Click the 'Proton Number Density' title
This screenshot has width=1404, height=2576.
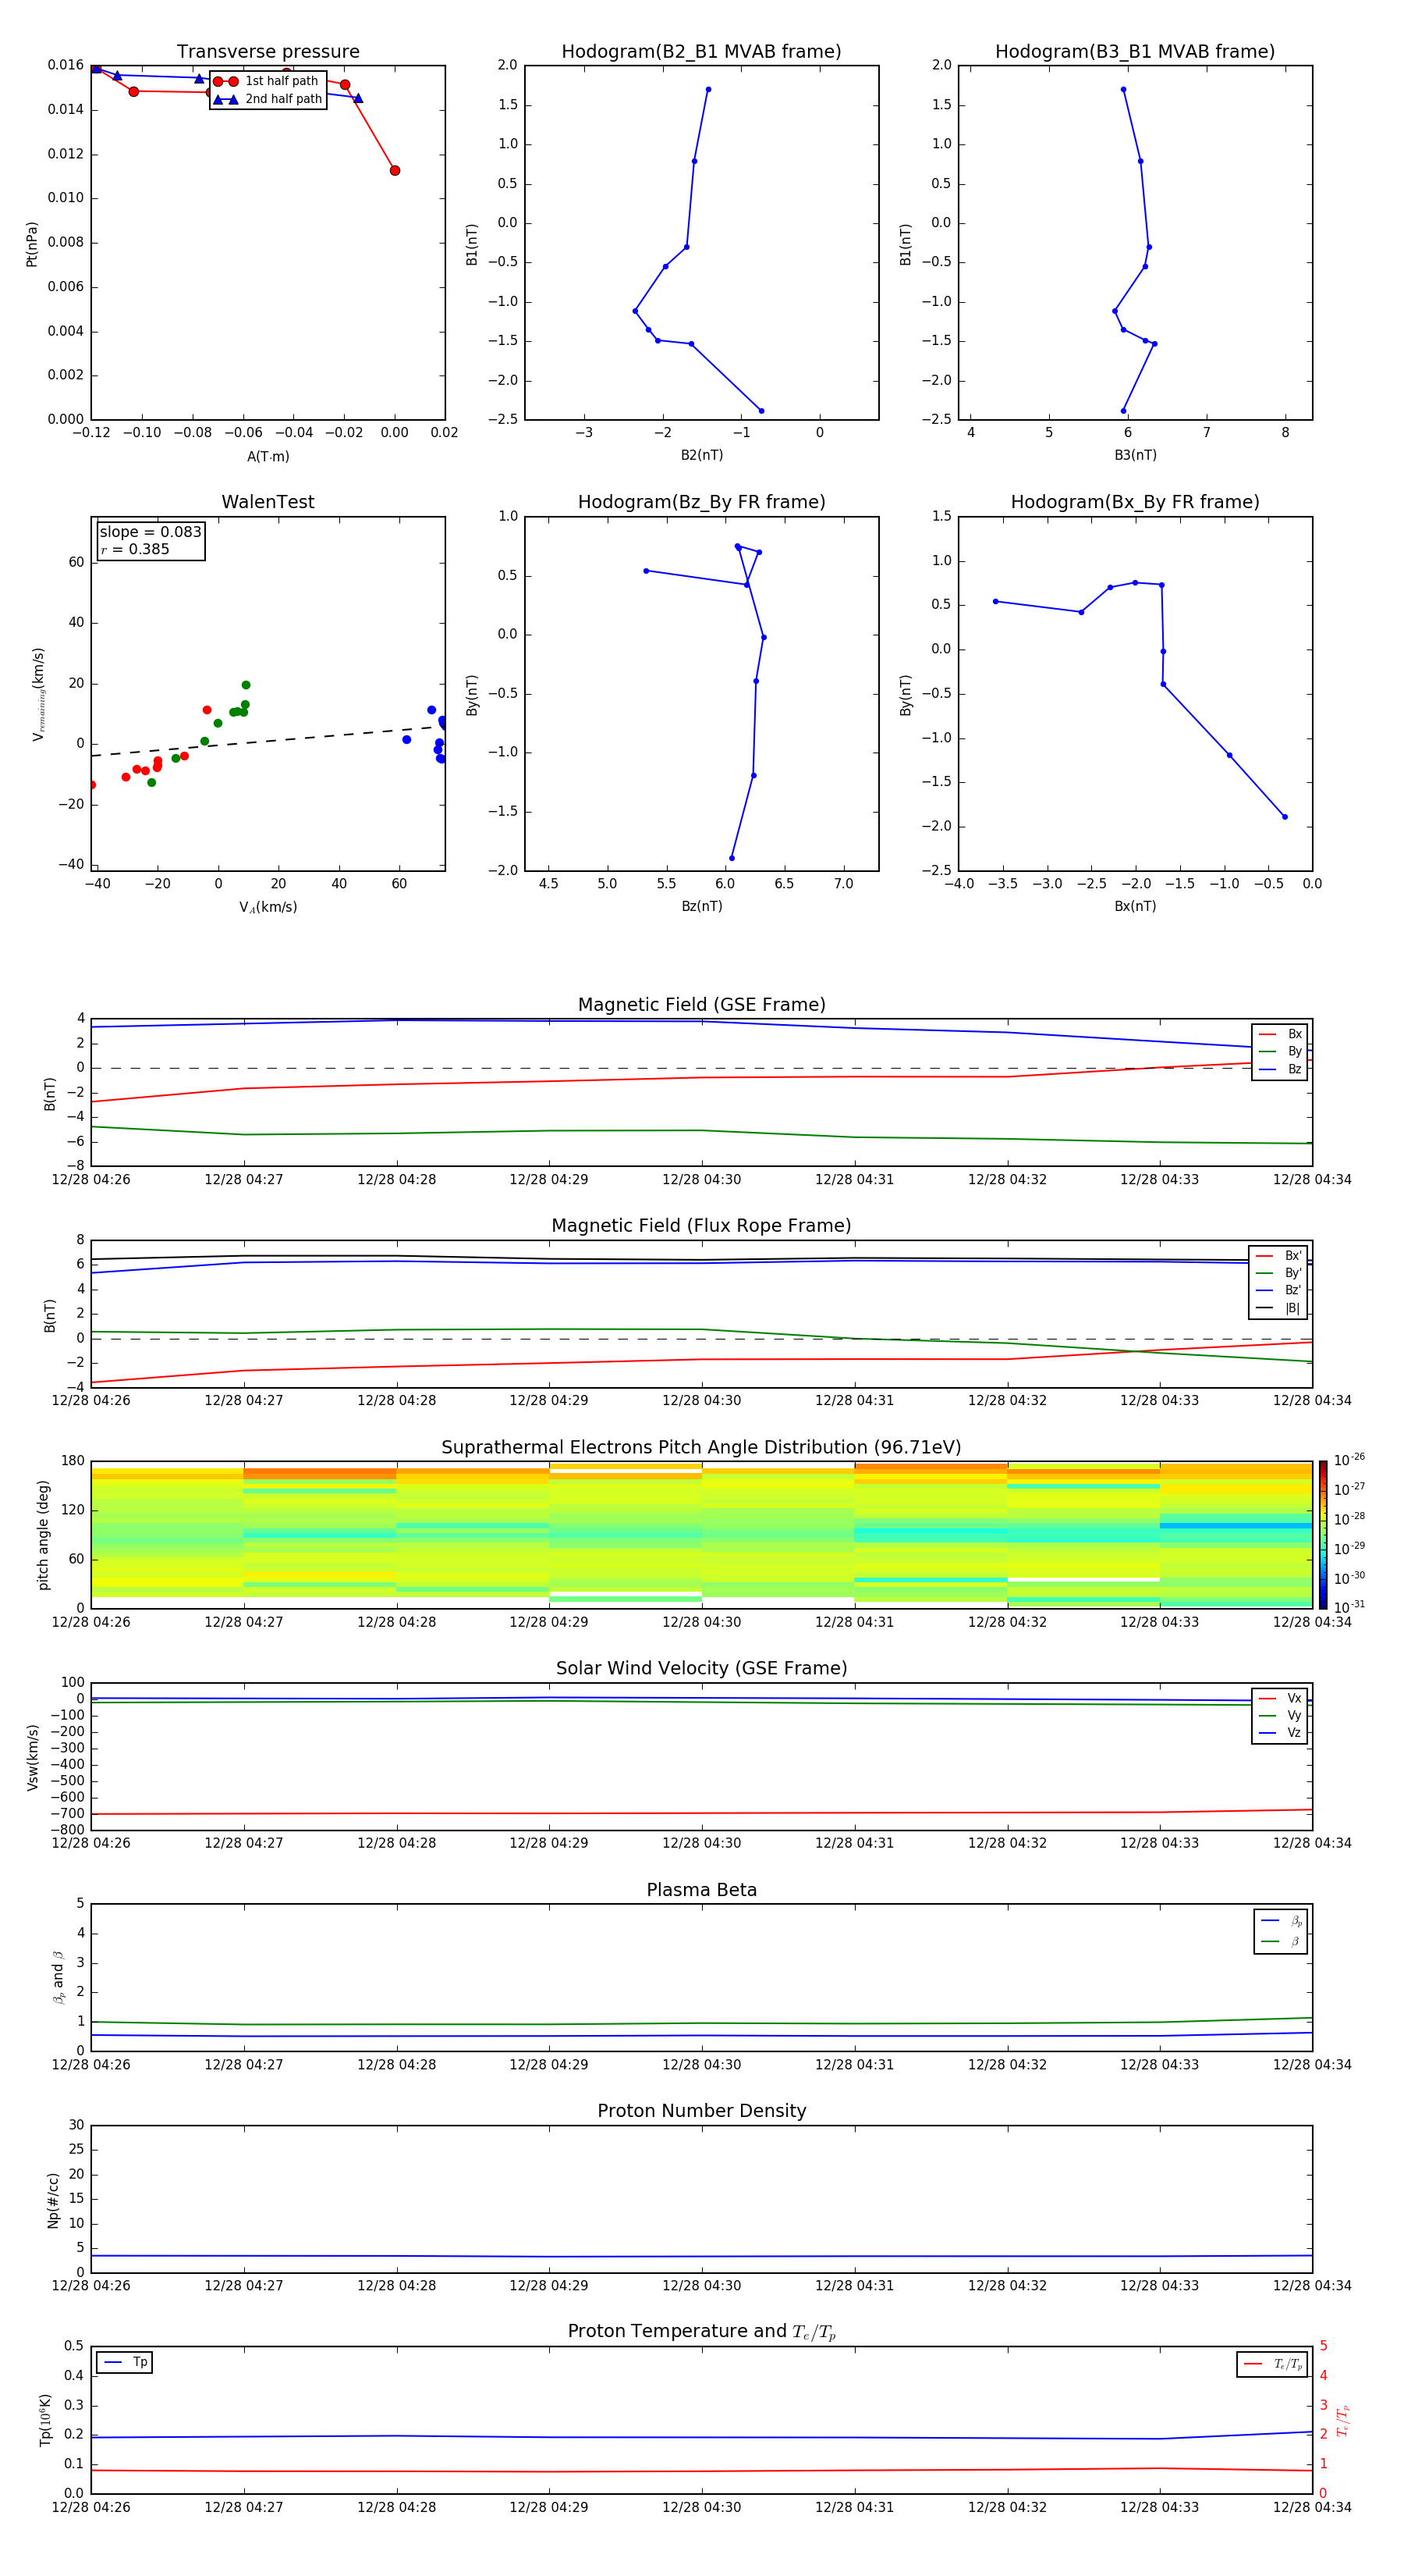click(x=701, y=2111)
